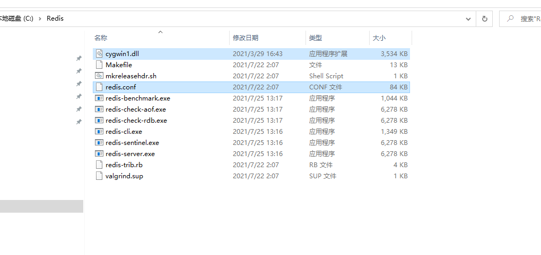541x255 pixels.
Task: Select the redis-trib.rb file name
Action: [124, 165]
